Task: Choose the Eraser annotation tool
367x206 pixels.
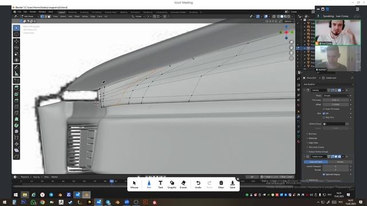Action: click(x=183, y=184)
